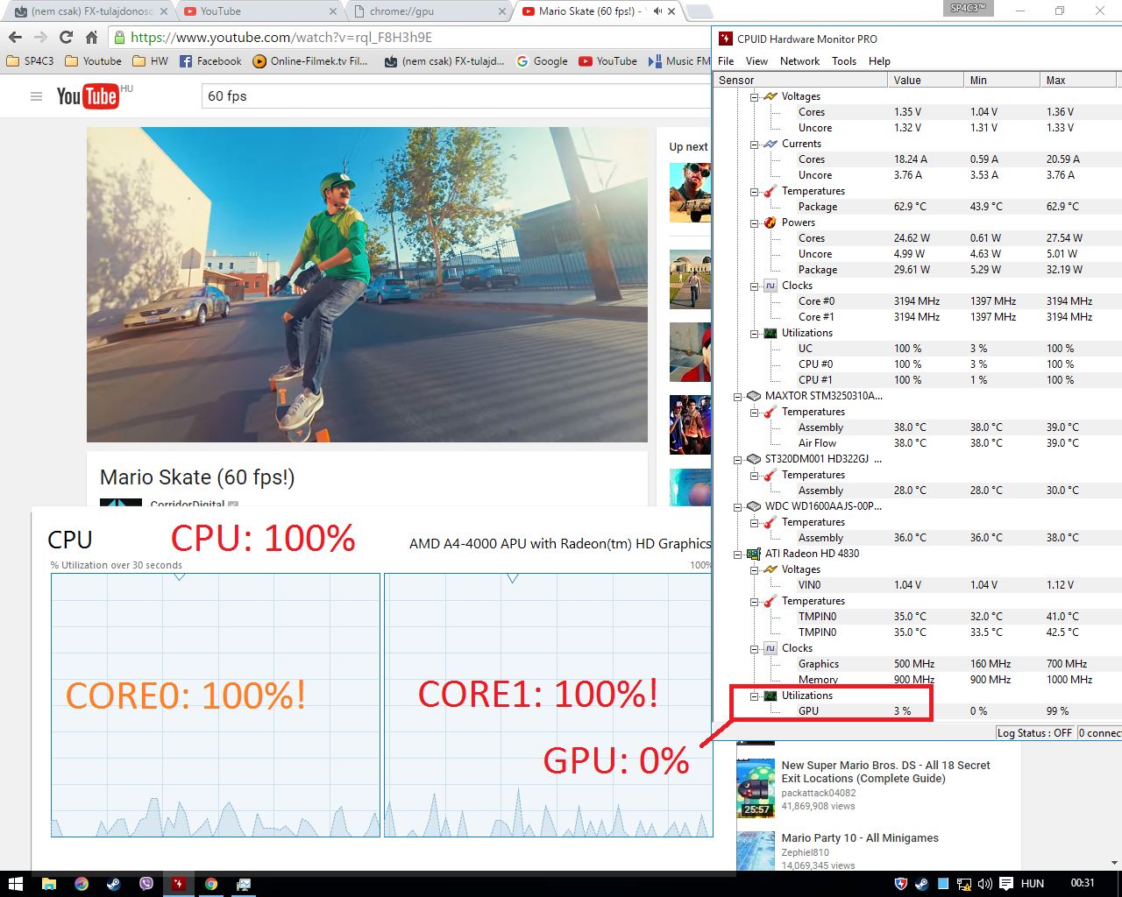Open File Explorer from the taskbar
This screenshot has height=897, width=1122.
(x=49, y=884)
